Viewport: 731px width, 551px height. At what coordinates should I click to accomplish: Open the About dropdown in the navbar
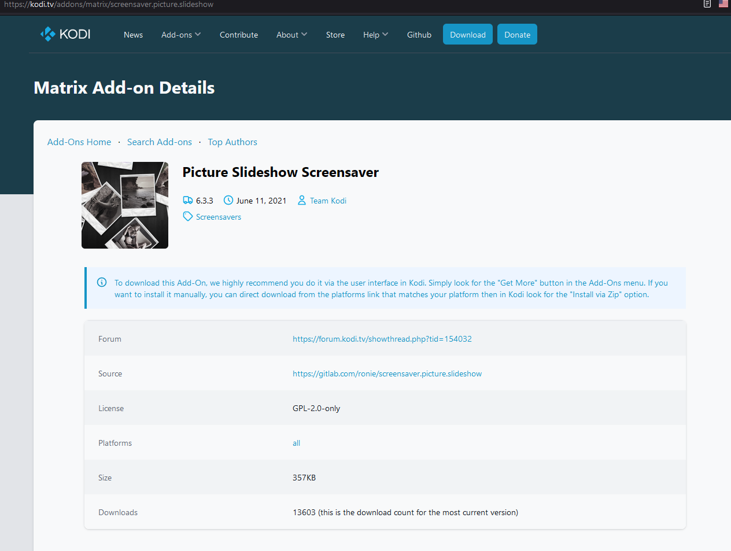291,35
